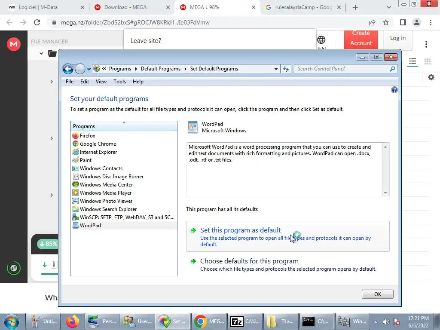The image size is (440, 330).
Task: Click Programs in the breadcrumb path
Action: pos(120,69)
